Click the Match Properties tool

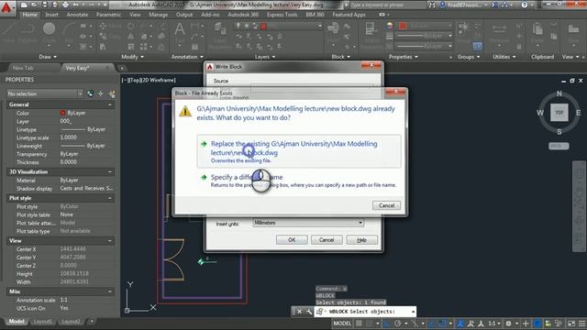371,36
